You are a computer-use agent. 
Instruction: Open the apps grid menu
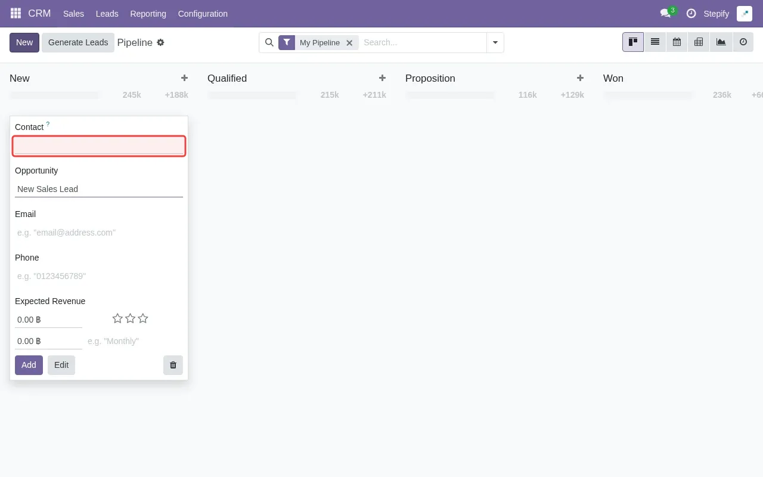coord(15,13)
